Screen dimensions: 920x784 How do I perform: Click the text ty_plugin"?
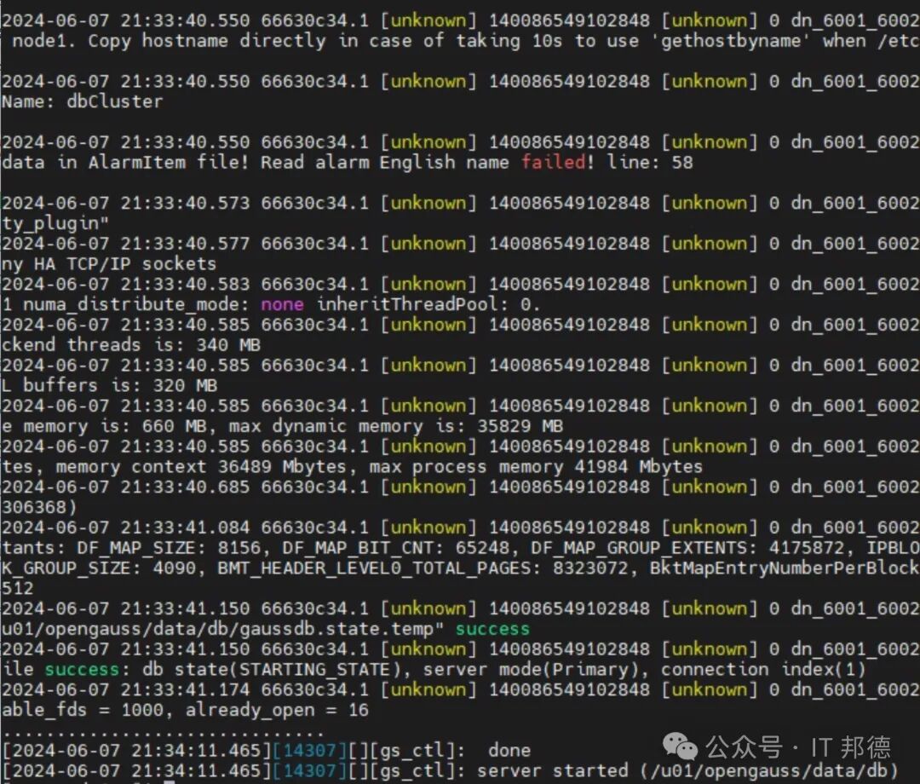55,223
